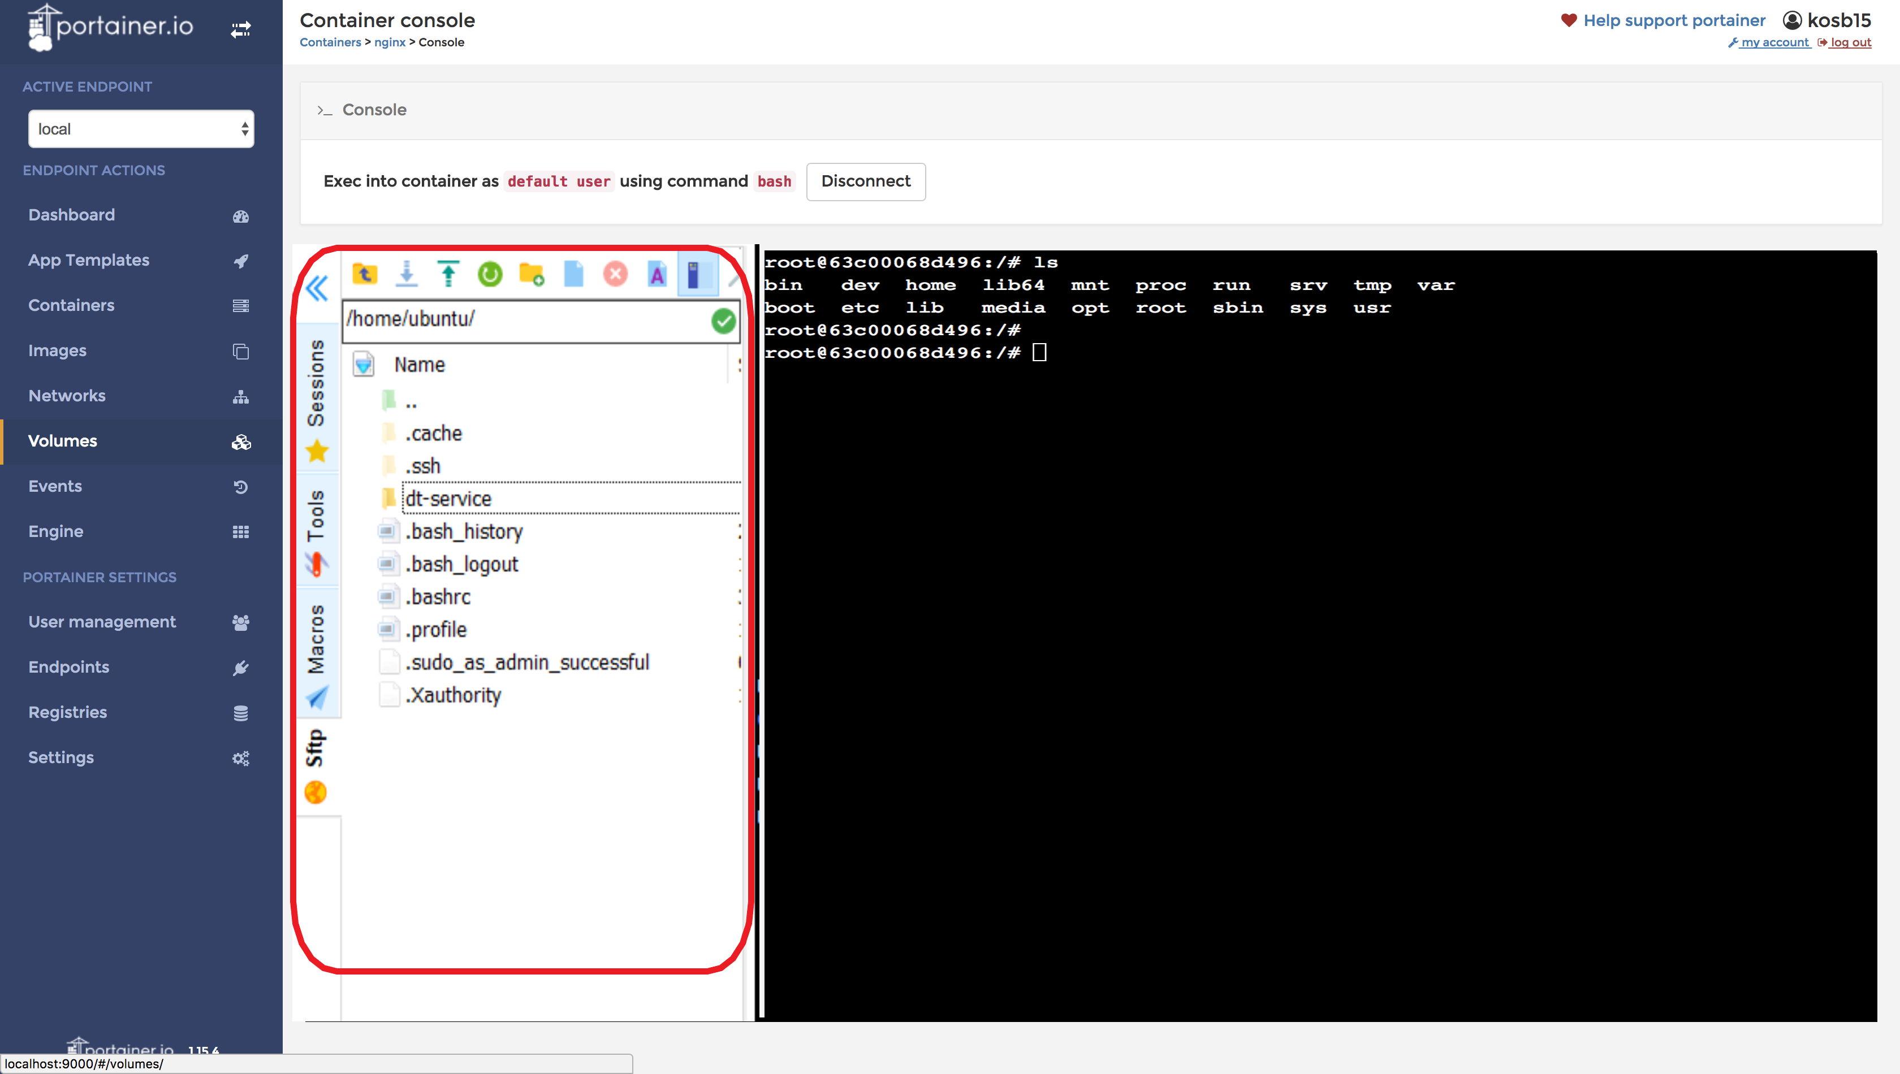Click the Disconnect button

pos(866,181)
